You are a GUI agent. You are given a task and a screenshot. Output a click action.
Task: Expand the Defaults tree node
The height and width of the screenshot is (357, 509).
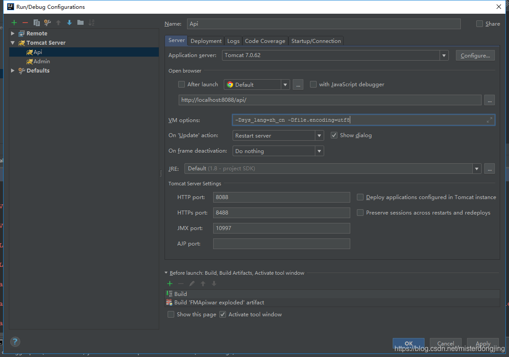tap(13, 70)
